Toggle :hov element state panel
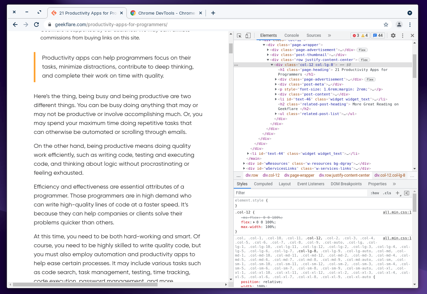This screenshot has width=427, height=294. point(375,193)
